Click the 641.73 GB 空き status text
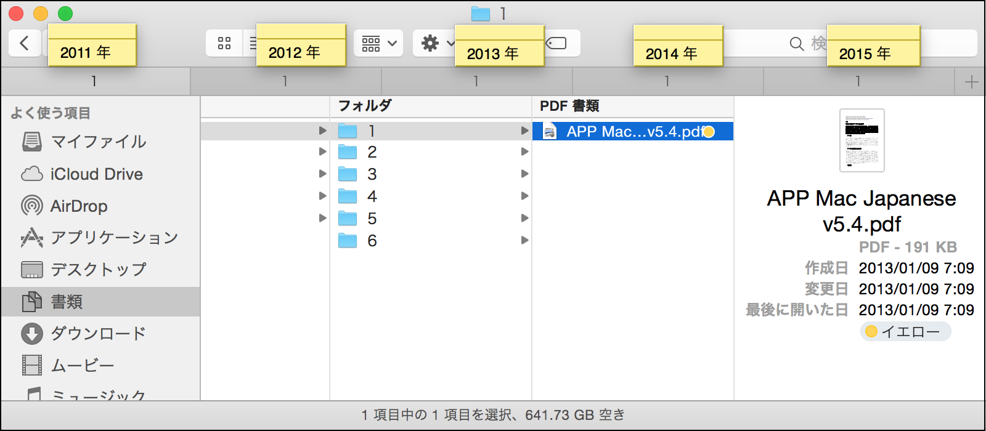986x431 pixels. [x=575, y=416]
